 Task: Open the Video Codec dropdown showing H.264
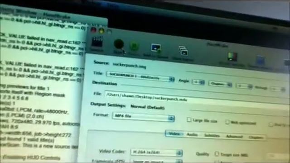click(156, 153)
